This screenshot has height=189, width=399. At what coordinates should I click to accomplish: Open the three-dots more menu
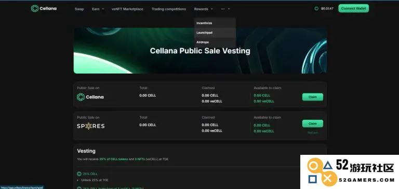point(225,9)
